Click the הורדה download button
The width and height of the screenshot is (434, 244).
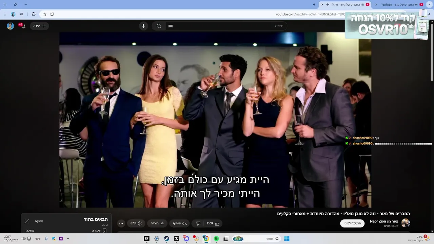coord(157,223)
